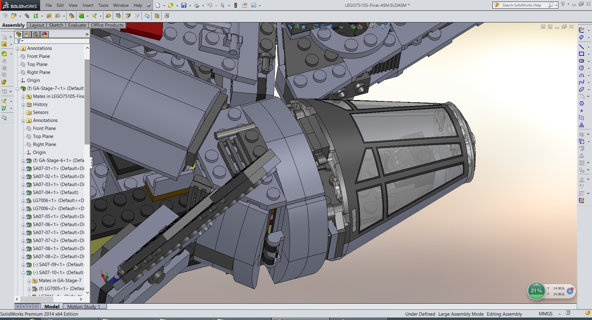Select Front Plane under GA-Stage-7
The height and width of the screenshot is (320, 592).
click(44, 128)
